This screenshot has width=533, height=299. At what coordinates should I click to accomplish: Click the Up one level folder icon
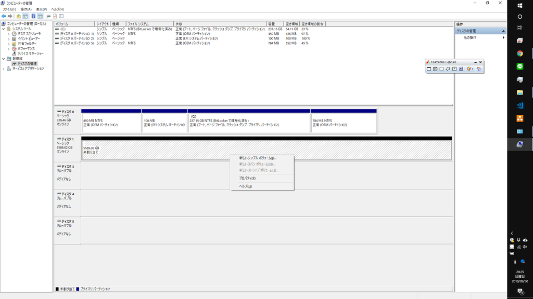tap(19, 16)
